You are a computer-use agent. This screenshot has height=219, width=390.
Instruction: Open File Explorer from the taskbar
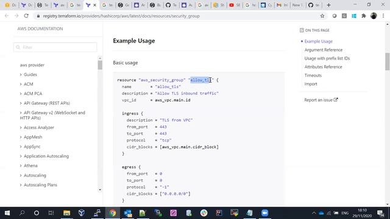(66, 213)
